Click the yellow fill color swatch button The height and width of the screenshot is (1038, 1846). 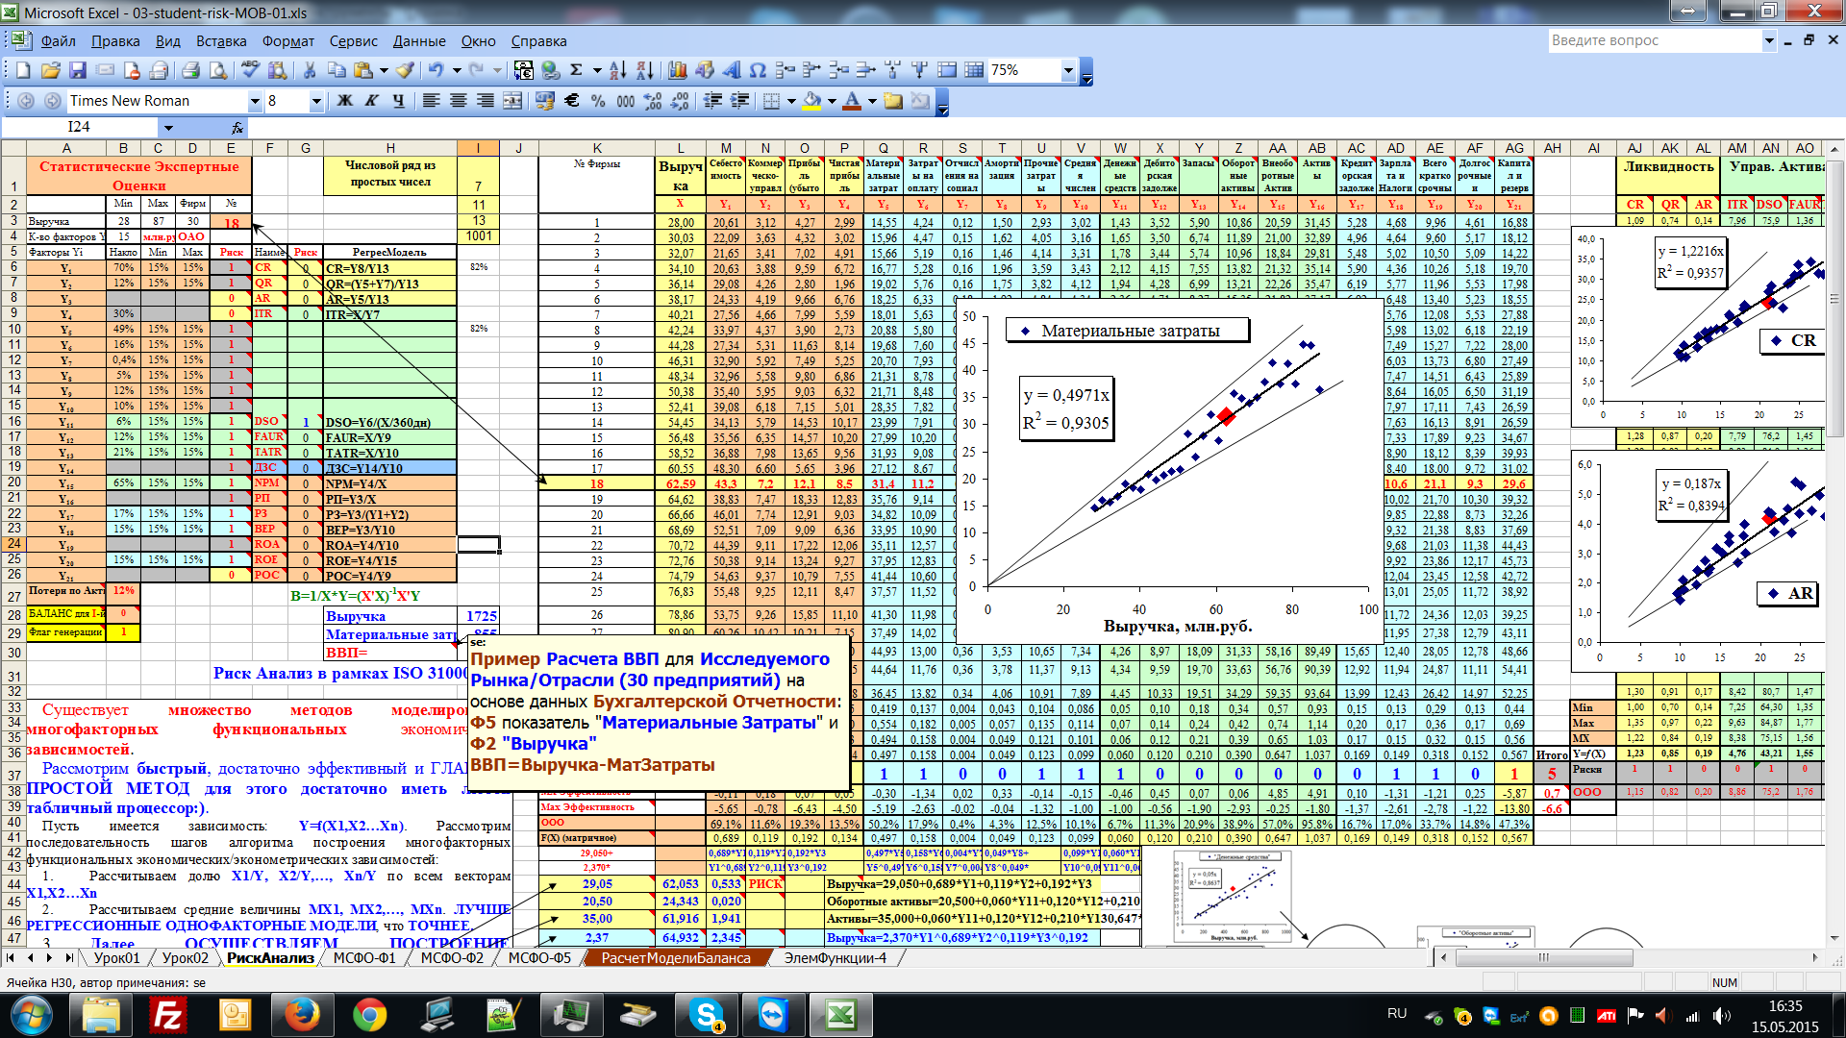pos(812,101)
